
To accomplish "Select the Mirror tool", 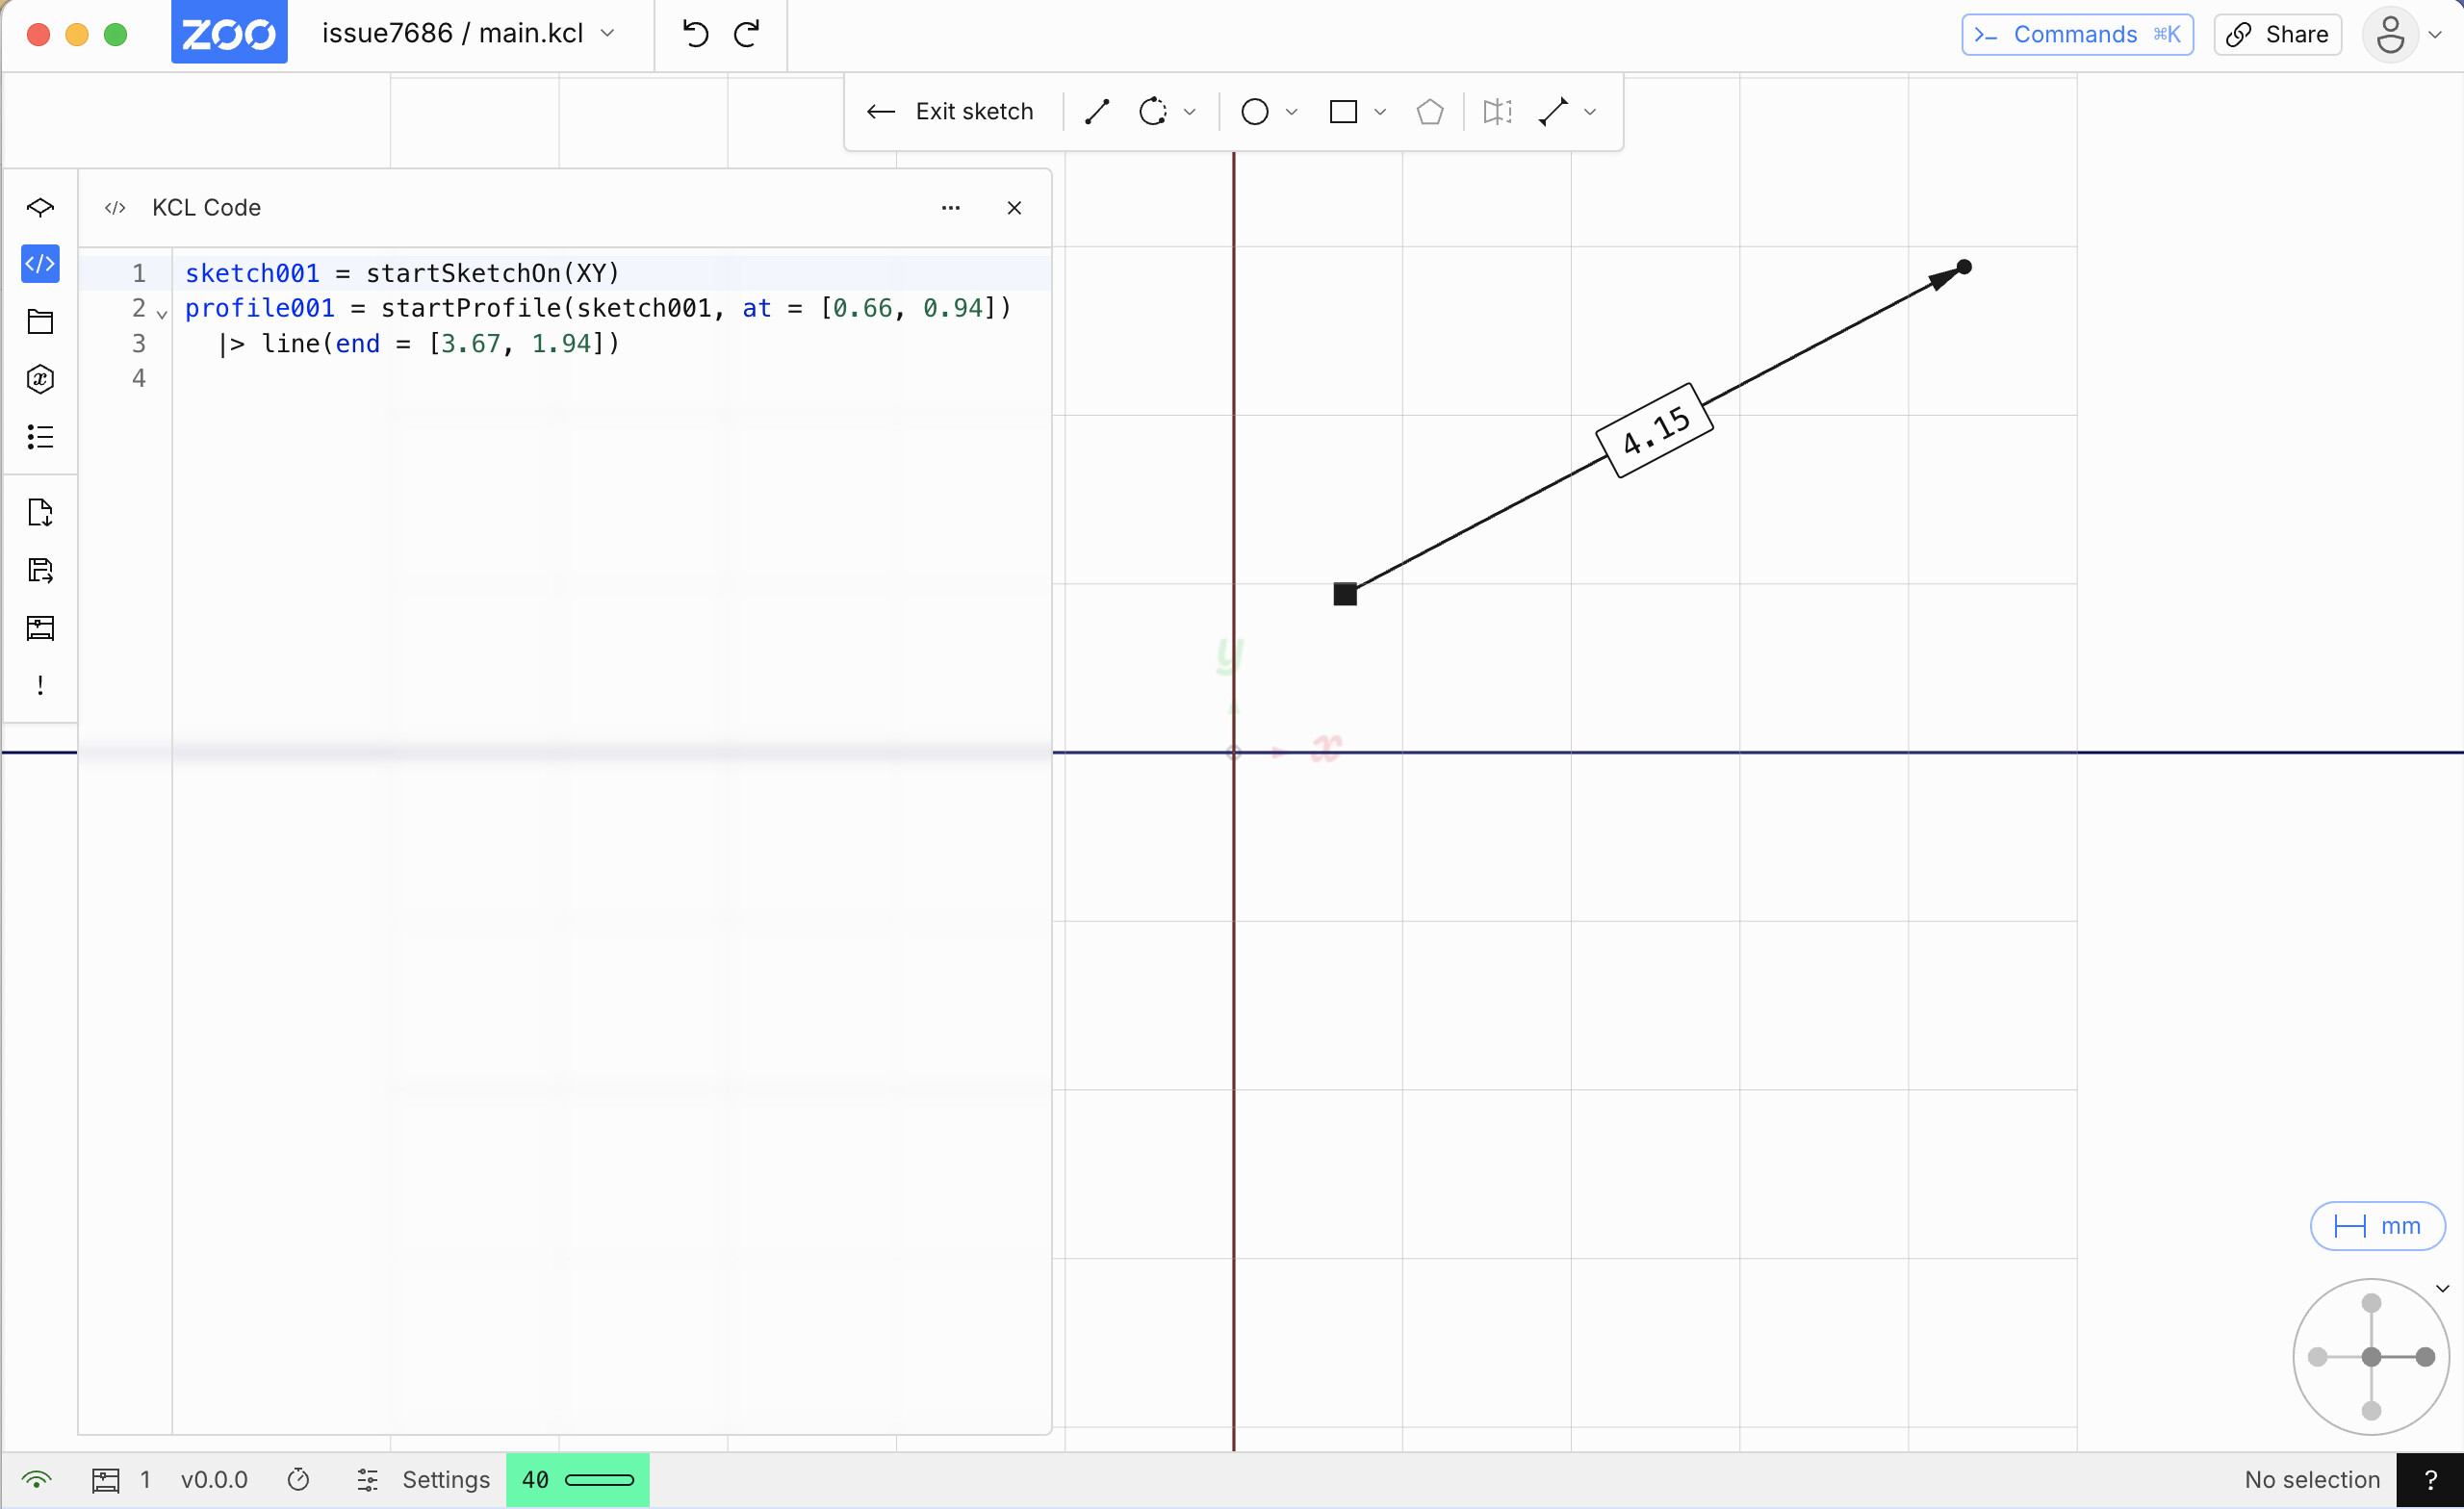I will (x=1497, y=111).
